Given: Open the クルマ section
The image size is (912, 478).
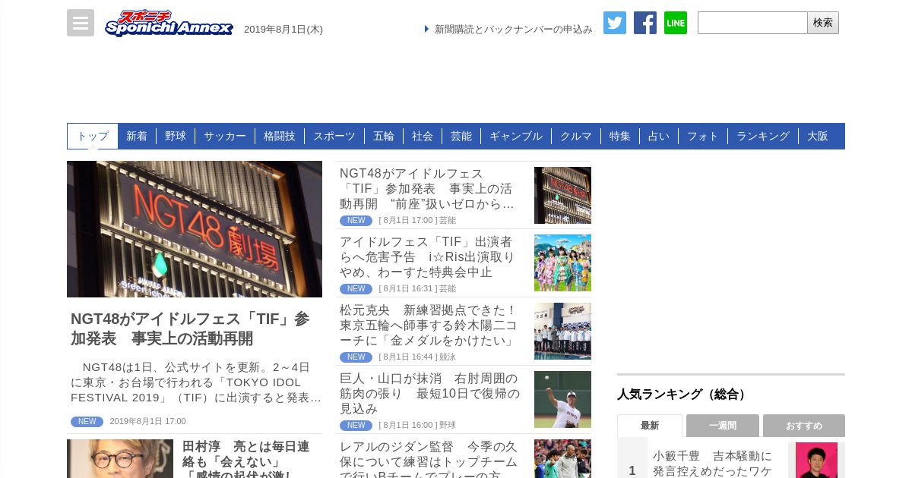Looking at the screenshot, I should point(576,136).
